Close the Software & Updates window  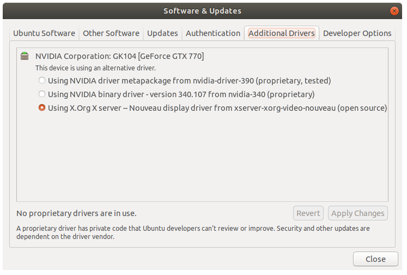point(394,11)
